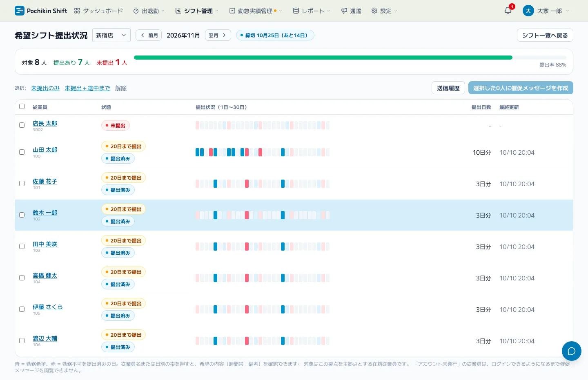The height and width of the screenshot is (380, 588).
Task: Open the 出退勤 menu
Action: pos(149,11)
